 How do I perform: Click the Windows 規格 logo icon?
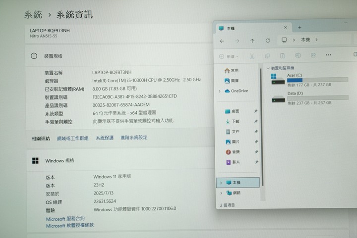[35, 161]
